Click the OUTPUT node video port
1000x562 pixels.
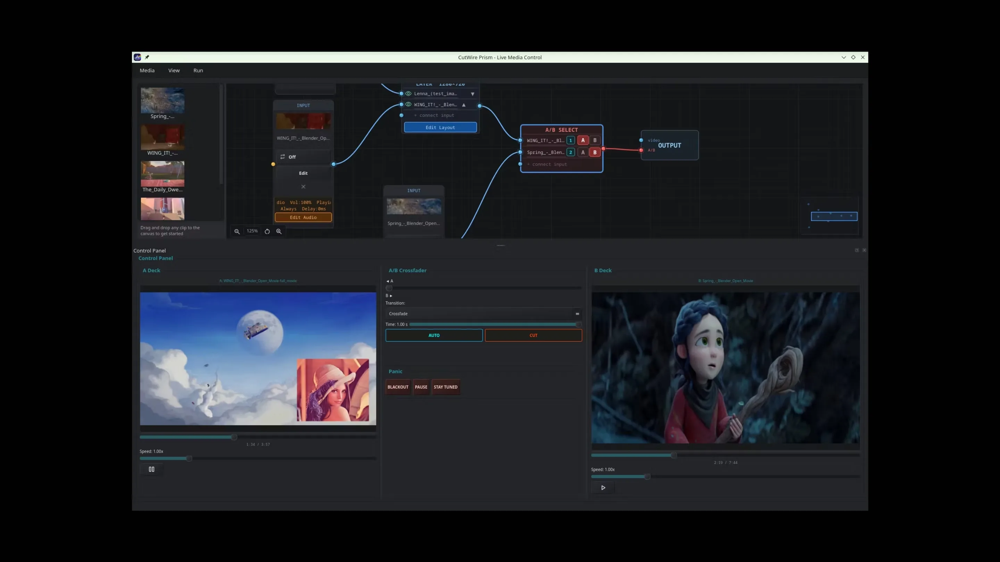(x=641, y=140)
